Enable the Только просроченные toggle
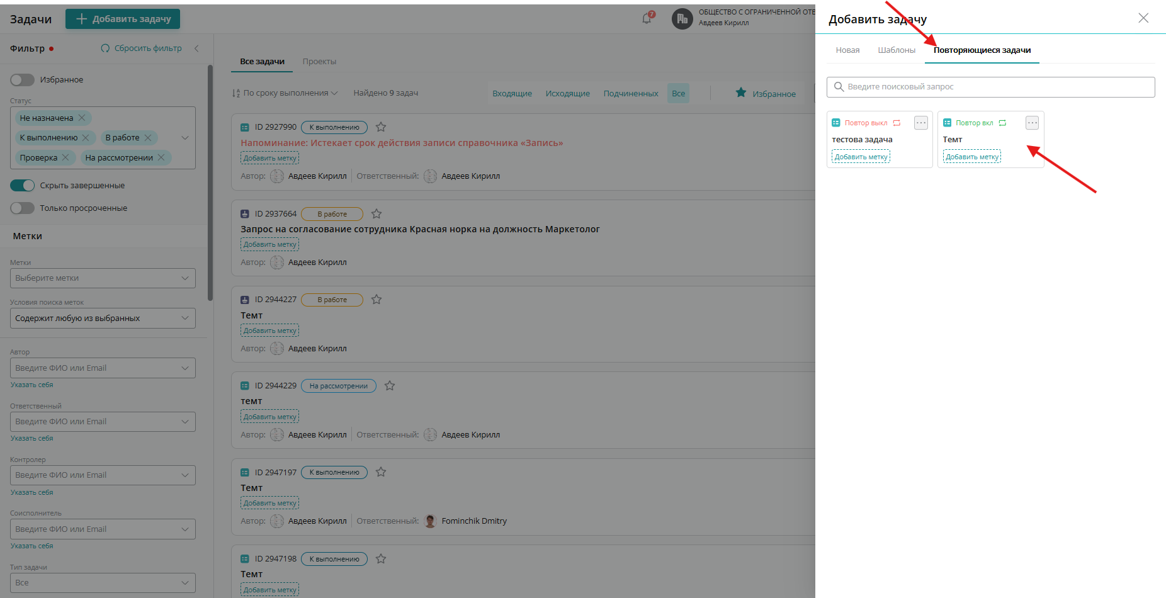The image size is (1166, 598). tap(22, 208)
